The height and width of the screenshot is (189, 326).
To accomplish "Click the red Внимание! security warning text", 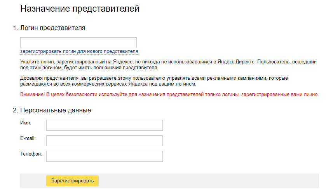I will pos(169,94).
